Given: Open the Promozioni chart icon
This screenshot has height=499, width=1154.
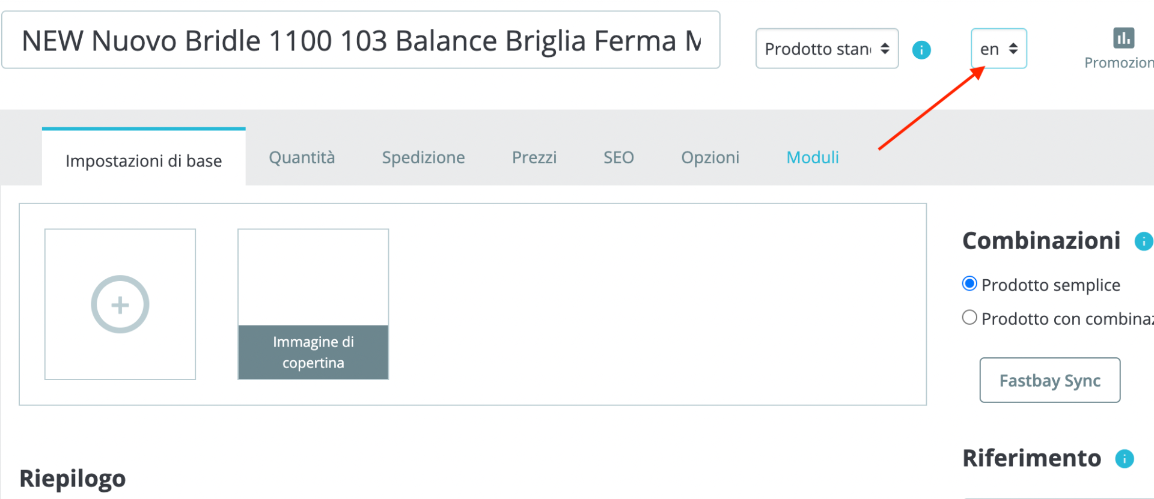Looking at the screenshot, I should coord(1123,38).
